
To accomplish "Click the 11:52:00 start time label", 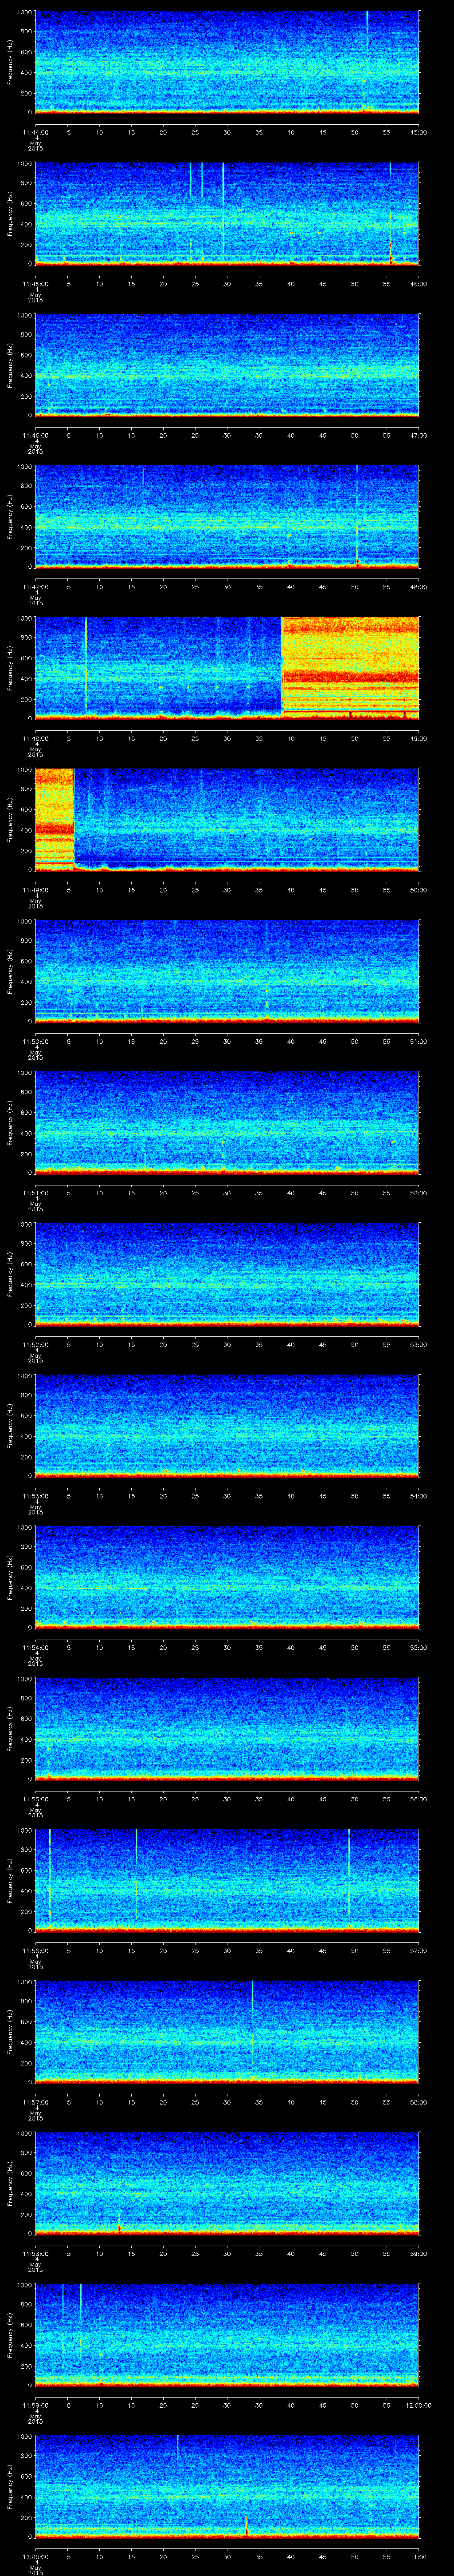I will coord(35,1344).
